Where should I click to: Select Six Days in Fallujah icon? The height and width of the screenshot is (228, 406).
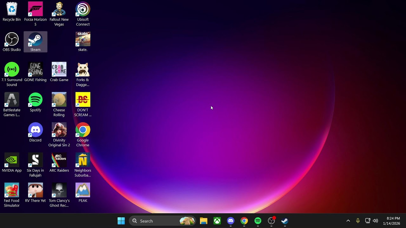[x=35, y=165]
